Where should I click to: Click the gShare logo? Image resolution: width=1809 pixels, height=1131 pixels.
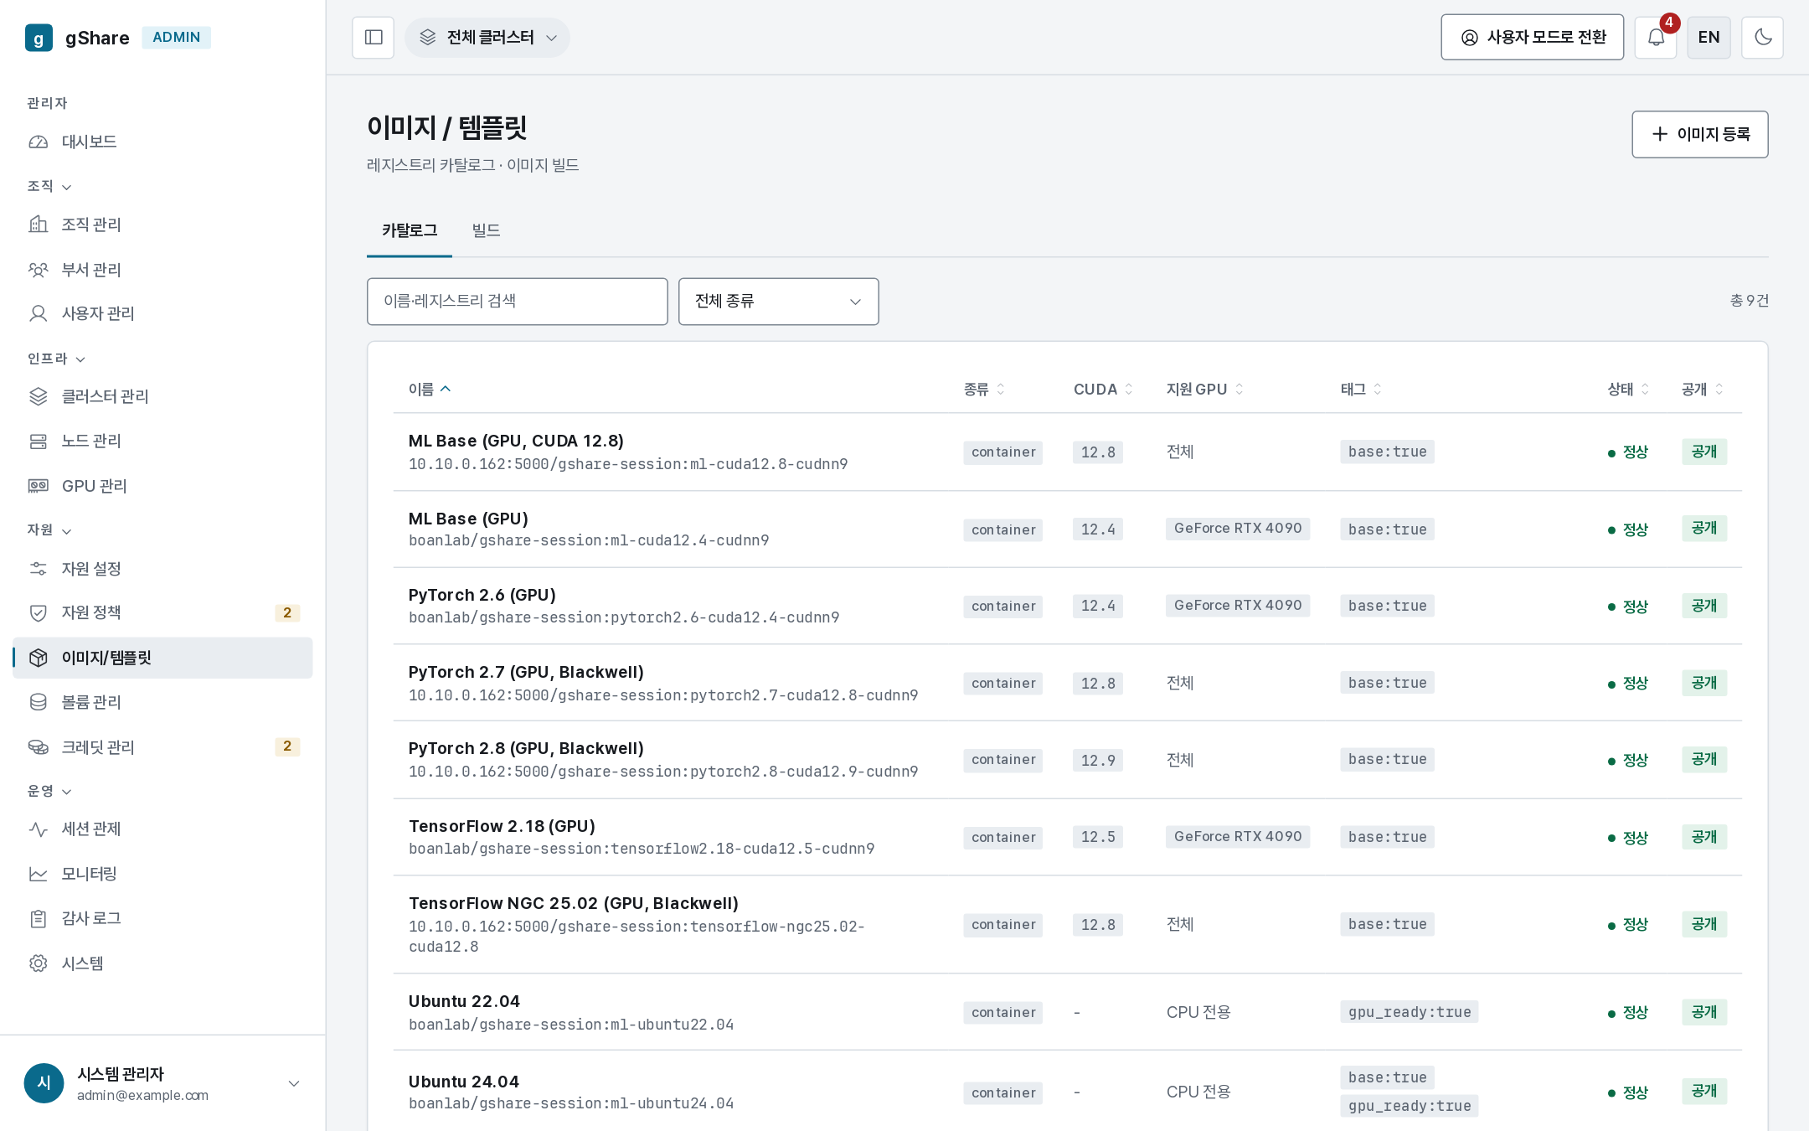[78, 38]
